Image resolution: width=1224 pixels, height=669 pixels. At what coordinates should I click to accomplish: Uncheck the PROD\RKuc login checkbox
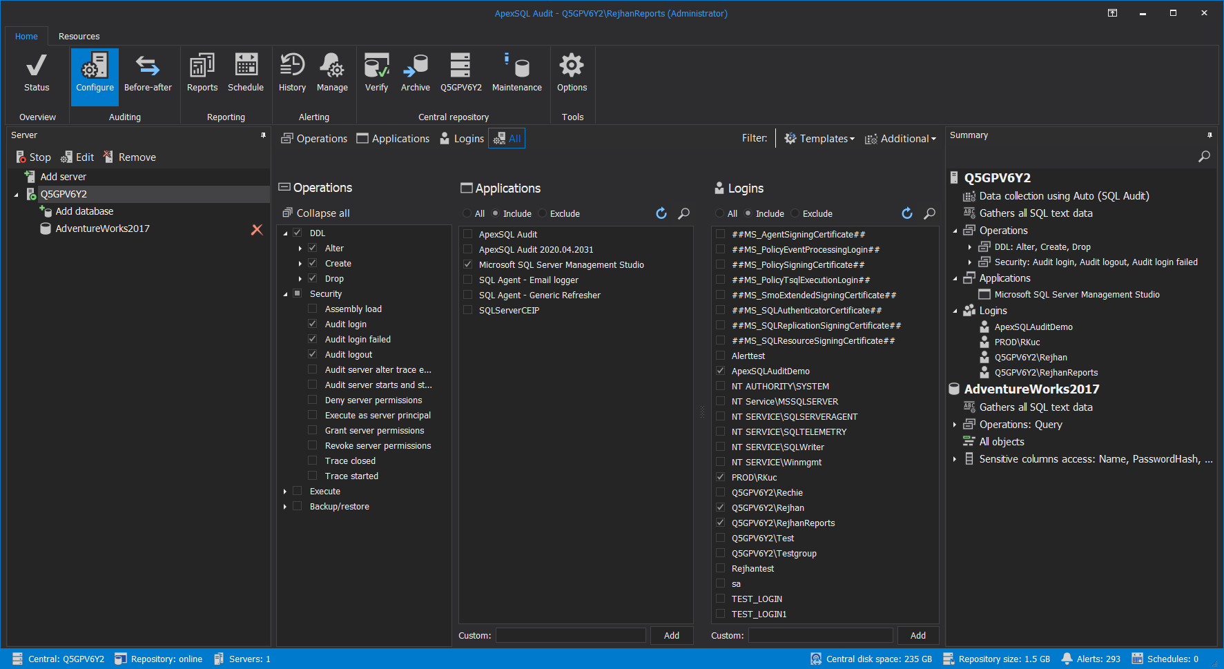pos(720,477)
